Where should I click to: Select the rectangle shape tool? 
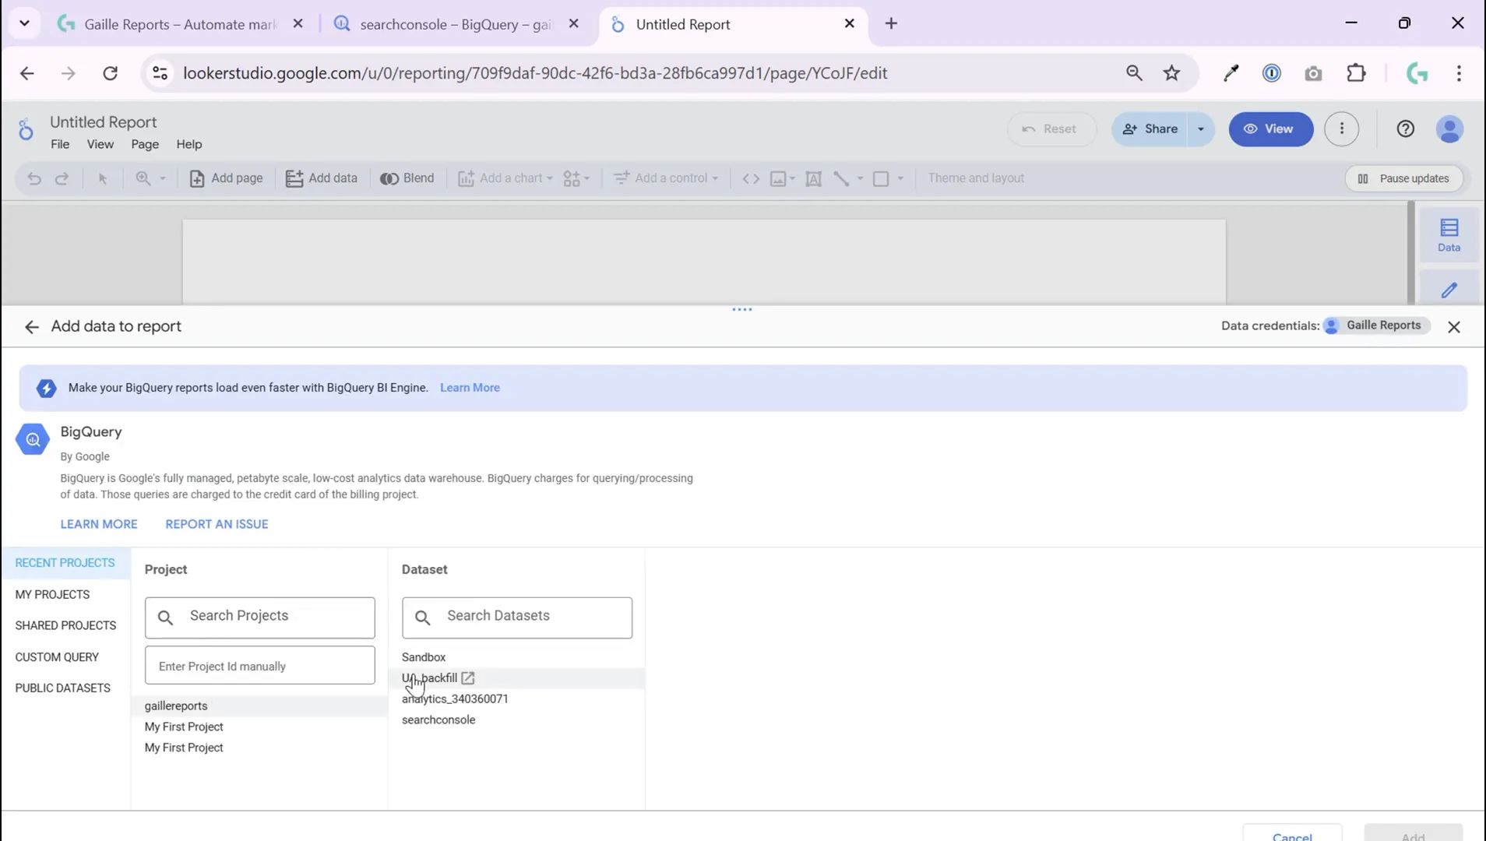pos(881,178)
